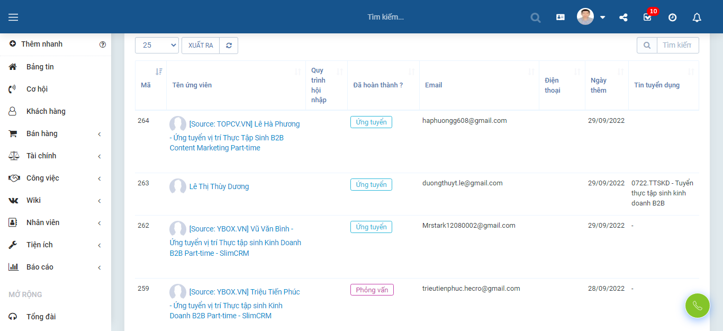Viewport: 723px width, 331px height.
Task: Open candidate Lê Hà Phương link
Action: [234, 136]
